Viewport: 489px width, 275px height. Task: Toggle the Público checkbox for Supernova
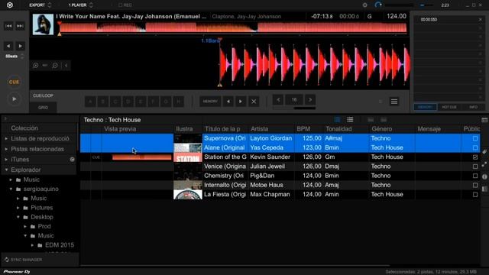coord(475,138)
